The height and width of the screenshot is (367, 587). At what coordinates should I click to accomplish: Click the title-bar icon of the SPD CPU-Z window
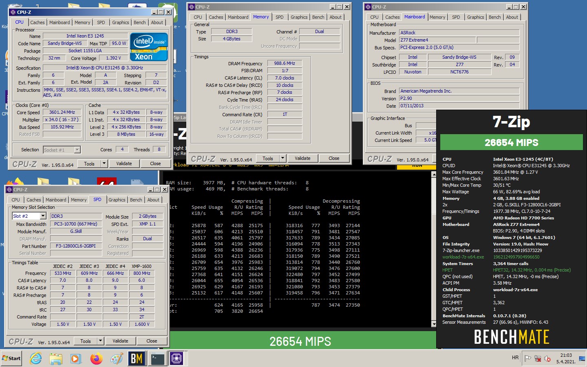click(9, 190)
